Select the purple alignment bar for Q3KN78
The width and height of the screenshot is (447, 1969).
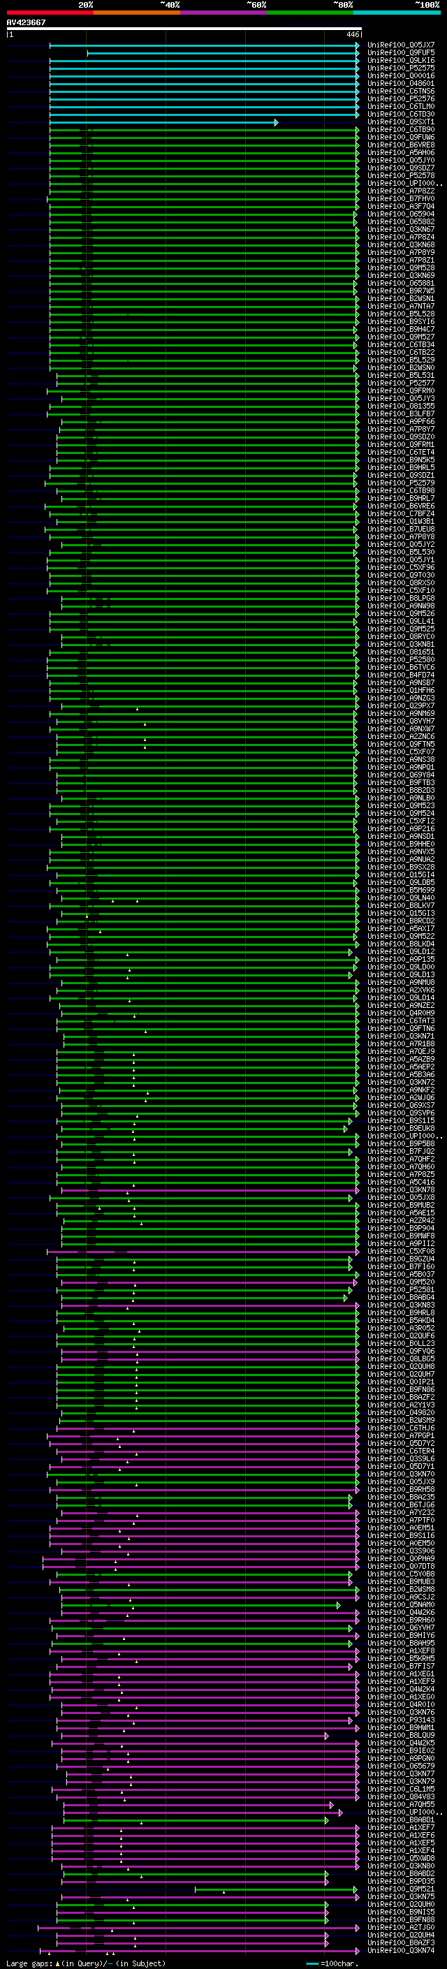(210, 1190)
